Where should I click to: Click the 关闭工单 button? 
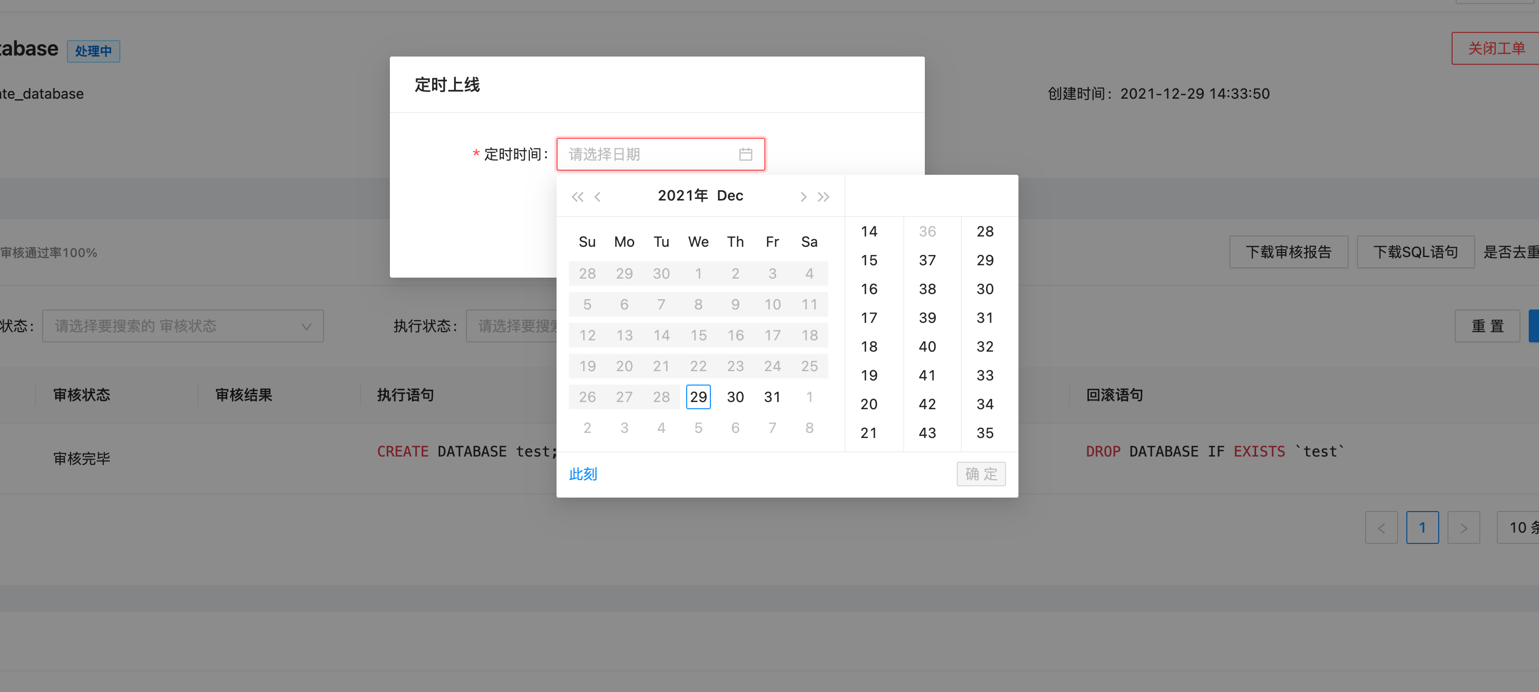pos(1495,48)
